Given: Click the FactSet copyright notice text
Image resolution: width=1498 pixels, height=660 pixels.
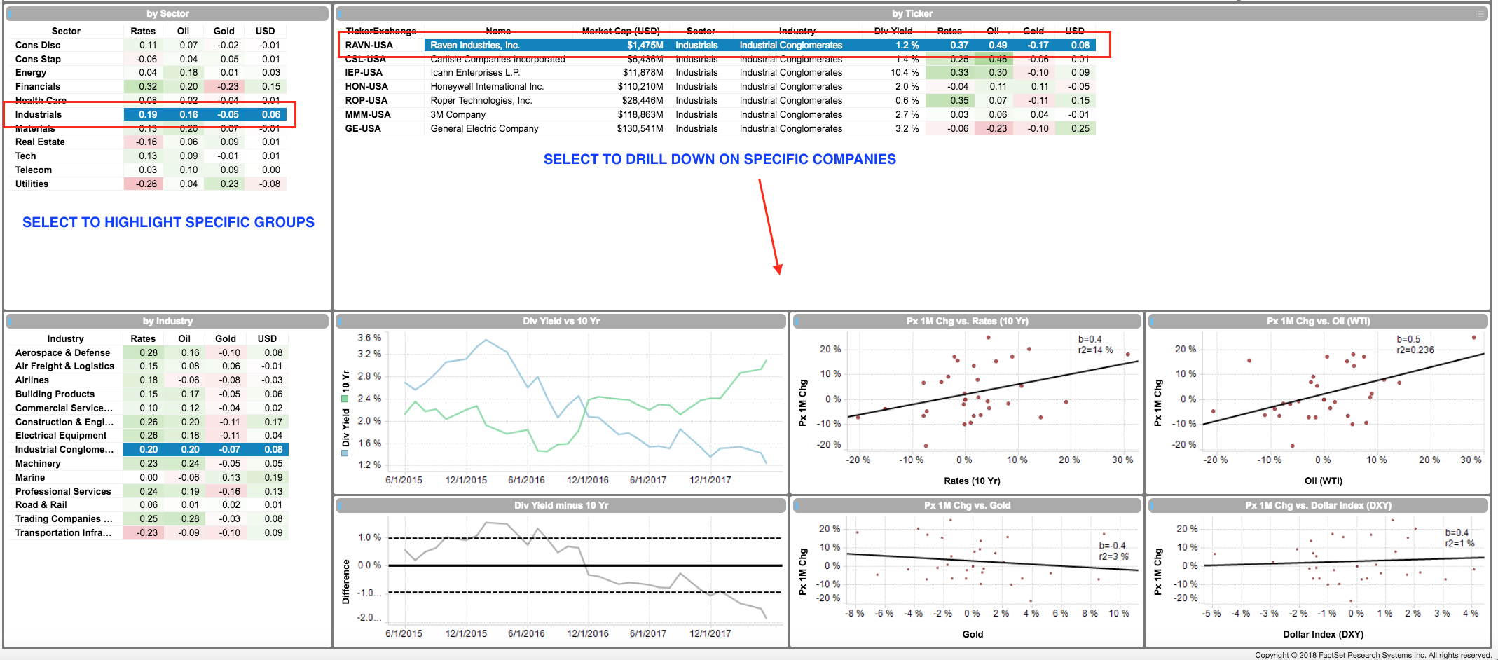Looking at the screenshot, I should [1373, 655].
